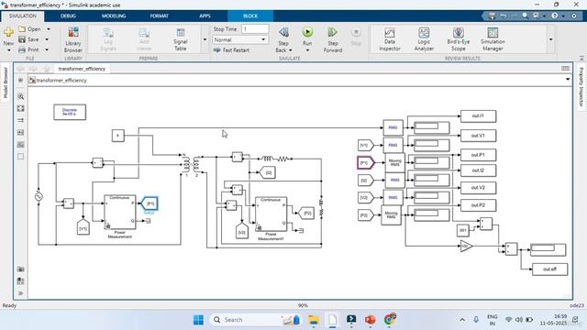Click Fit to View in the canvas palette
This screenshot has width=587, height=330.
point(20,108)
